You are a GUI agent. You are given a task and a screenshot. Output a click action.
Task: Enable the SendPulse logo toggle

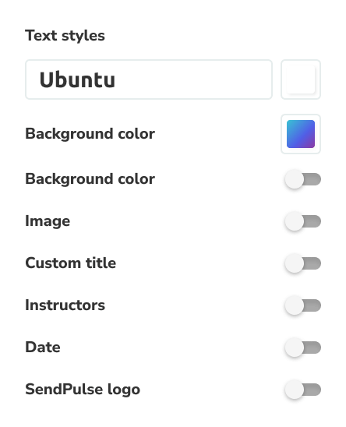tap(302, 390)
